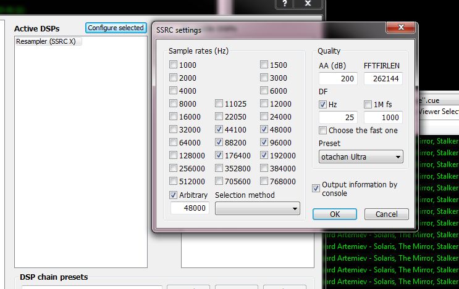
Task: Enable Choose the fast one option
Action: [323, 131]
